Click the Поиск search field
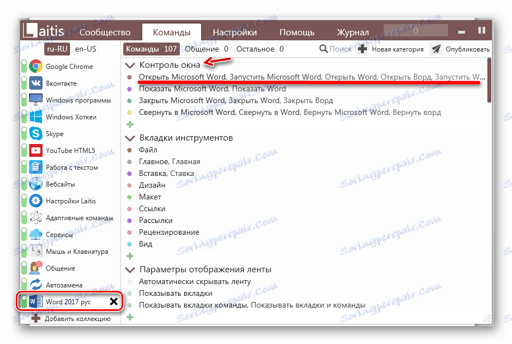 pyautogui.click(x=341, y=49)
